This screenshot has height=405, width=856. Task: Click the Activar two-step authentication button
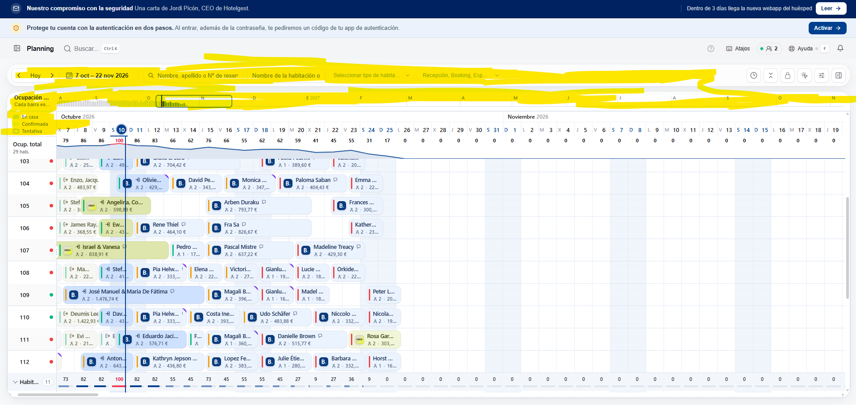click(827, 28)
